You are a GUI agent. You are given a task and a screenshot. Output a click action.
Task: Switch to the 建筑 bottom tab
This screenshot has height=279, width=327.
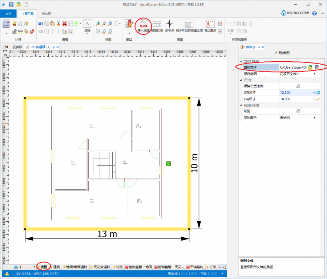click(57, 267)
